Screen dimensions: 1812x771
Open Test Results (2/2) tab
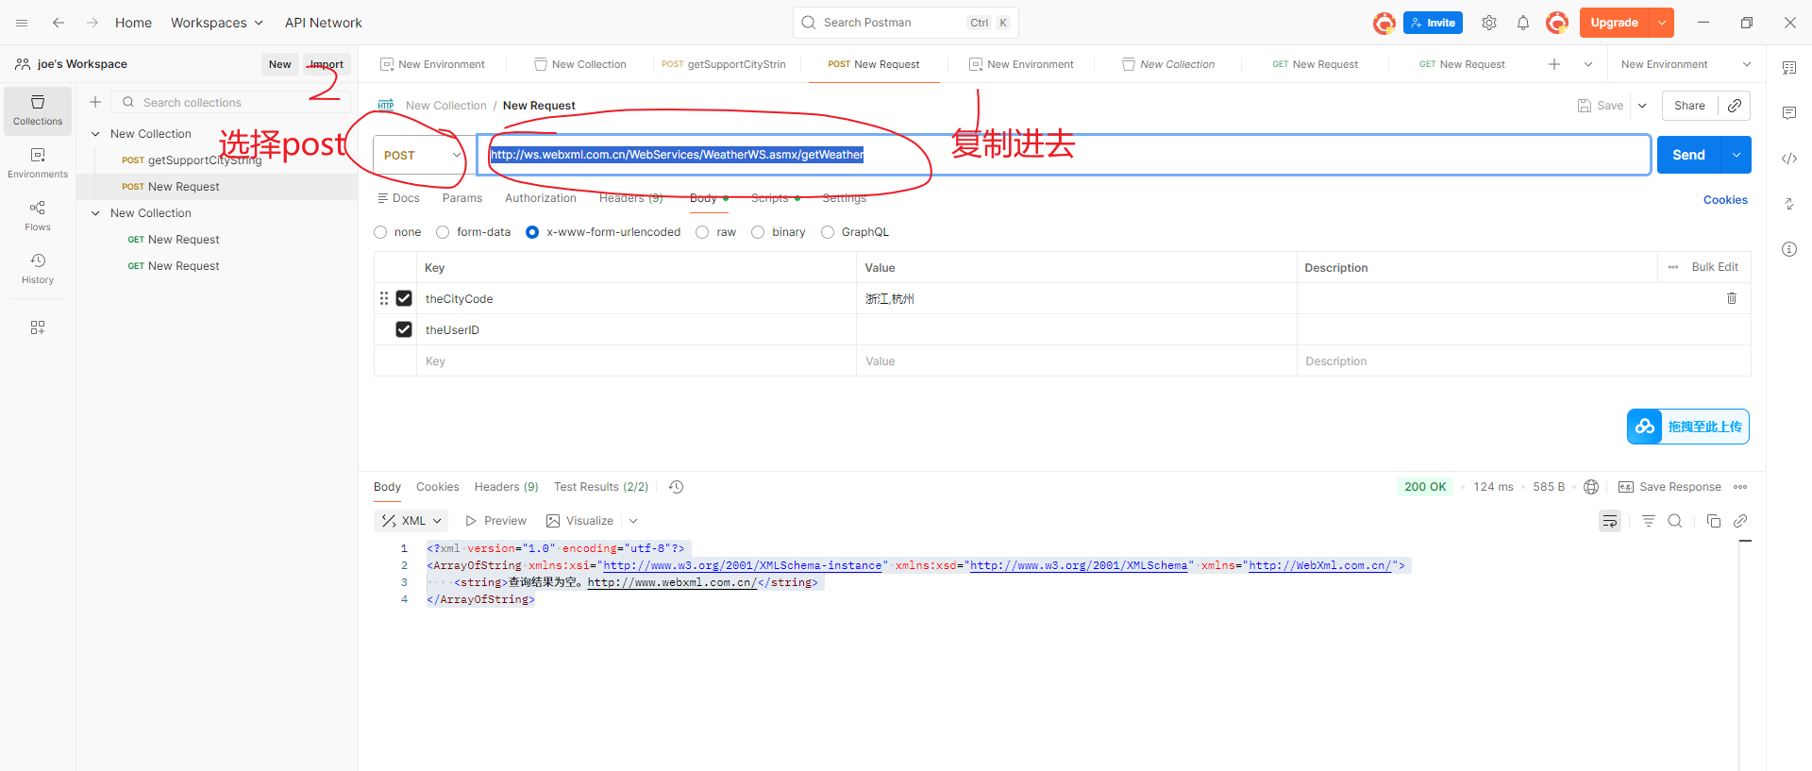coord(601,487)
